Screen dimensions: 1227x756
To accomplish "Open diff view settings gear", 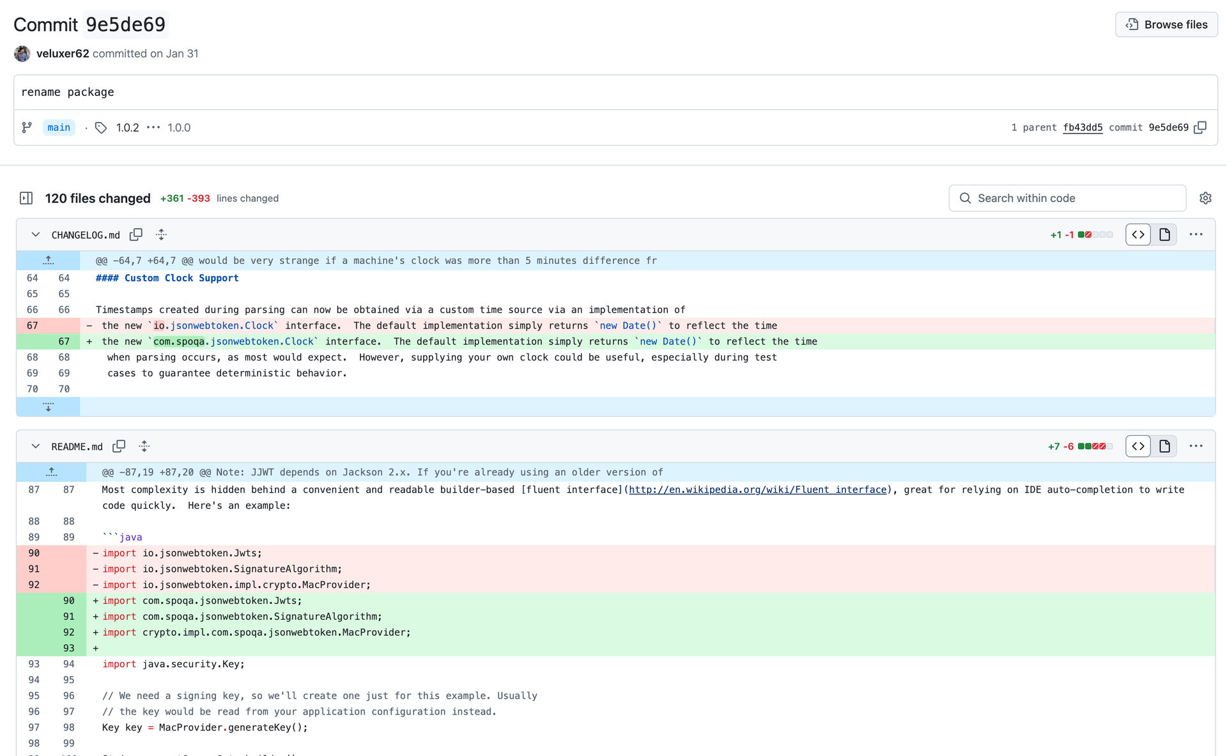I will click(x=1205, y=198).
